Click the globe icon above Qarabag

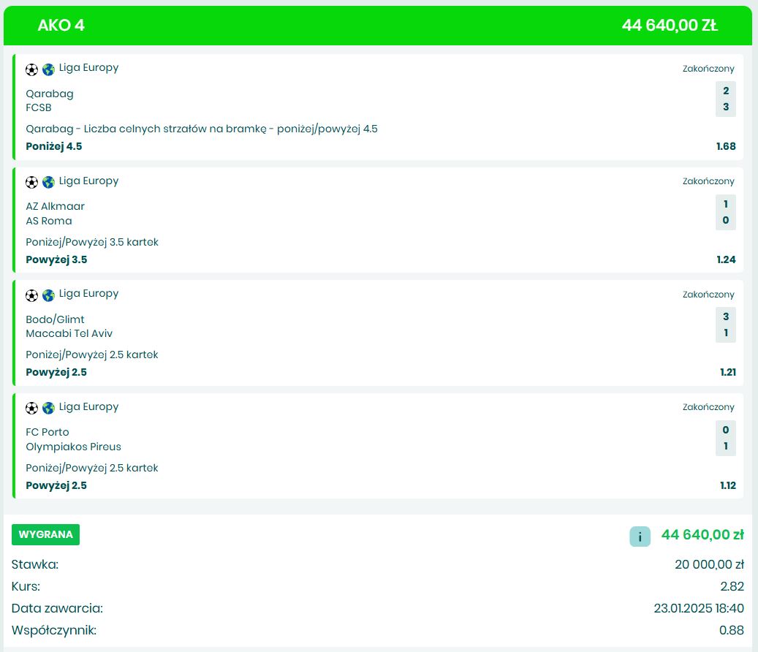(x=48, y=69)
